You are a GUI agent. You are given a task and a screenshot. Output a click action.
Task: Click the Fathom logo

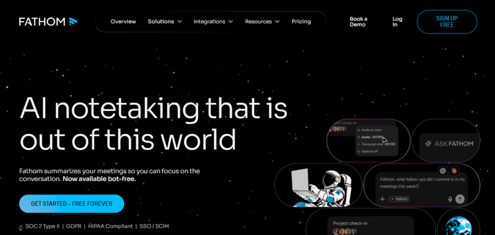48,21
